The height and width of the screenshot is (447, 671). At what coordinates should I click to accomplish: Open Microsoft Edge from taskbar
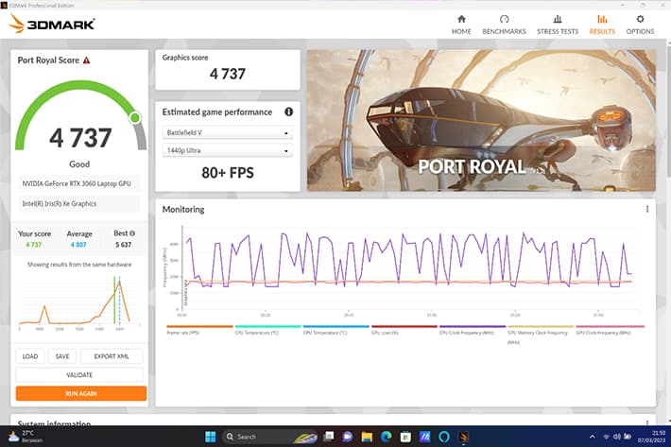tap(387, 437)
